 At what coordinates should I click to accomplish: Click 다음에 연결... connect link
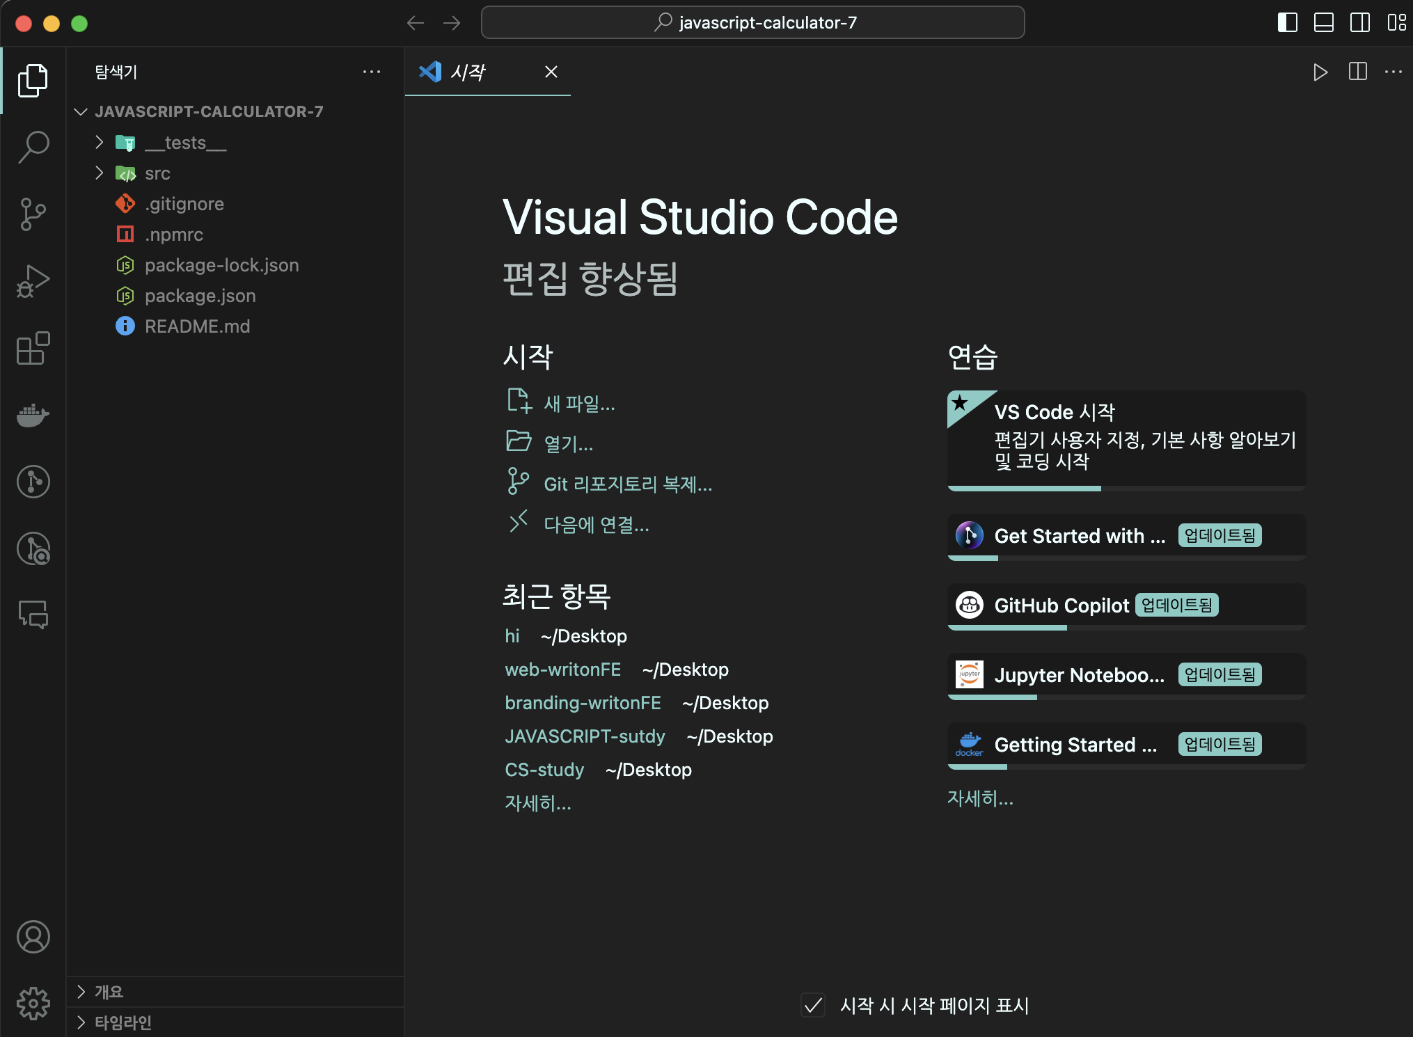[x=578, y=523]
